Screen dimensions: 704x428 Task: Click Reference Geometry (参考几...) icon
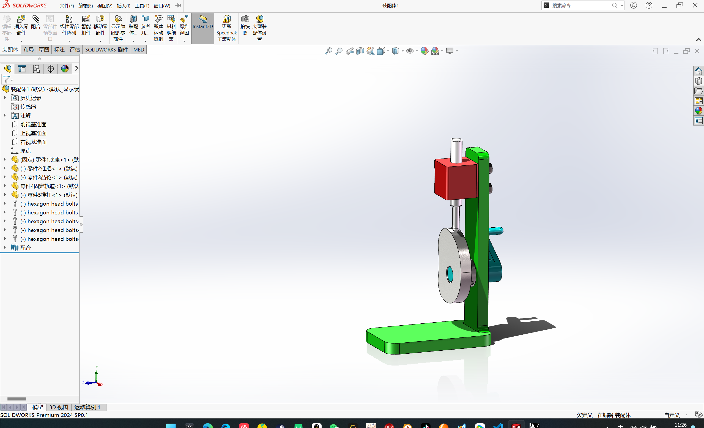coord(146,25)
